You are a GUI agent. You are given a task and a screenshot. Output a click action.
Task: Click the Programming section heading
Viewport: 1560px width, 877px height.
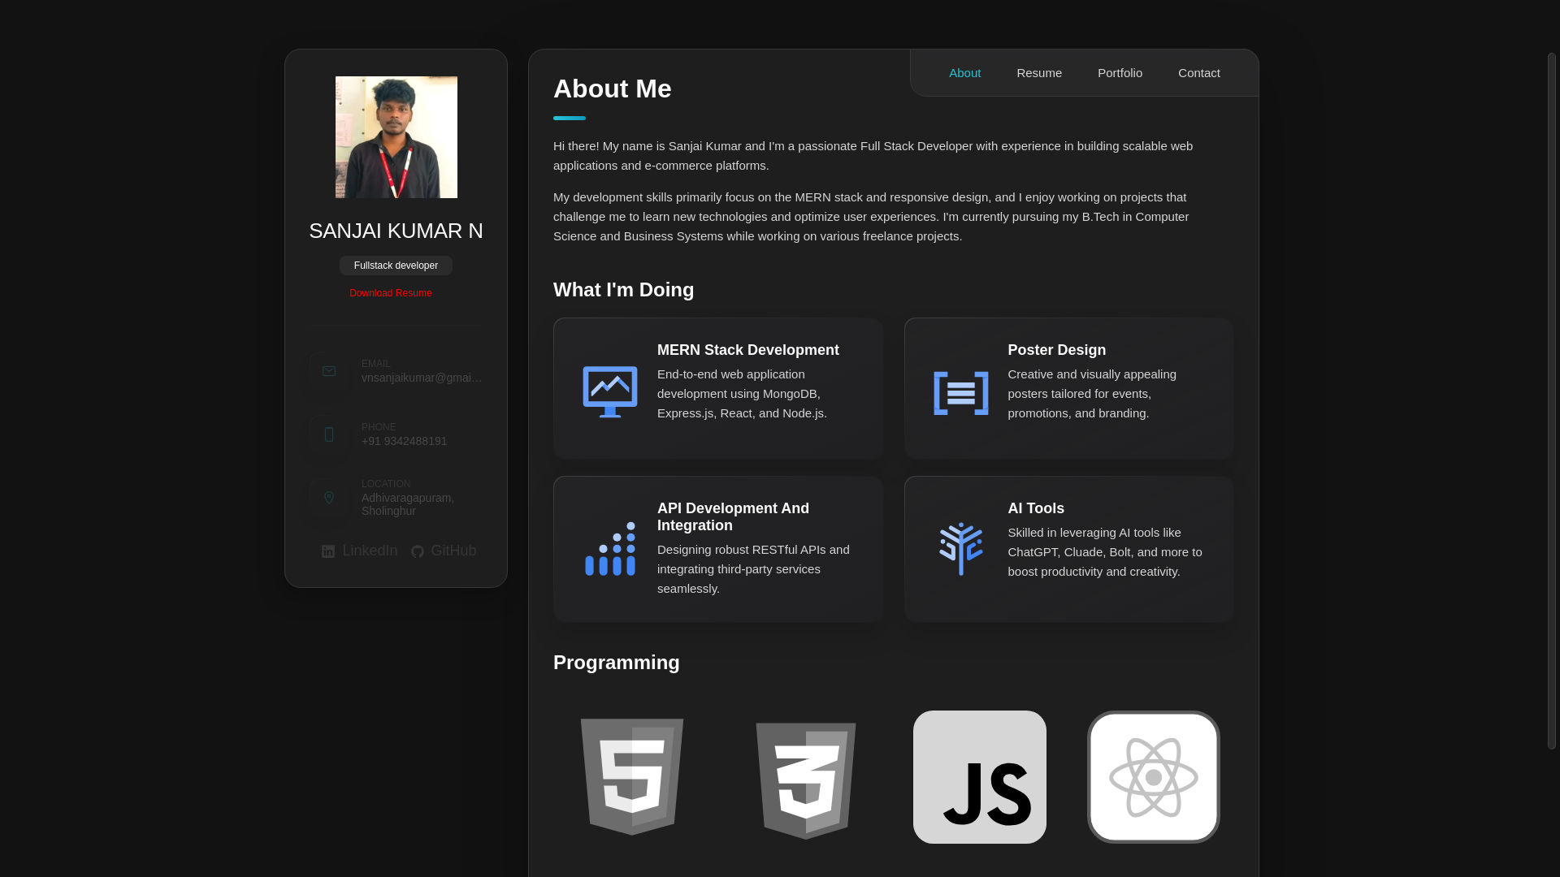[617, 663]
